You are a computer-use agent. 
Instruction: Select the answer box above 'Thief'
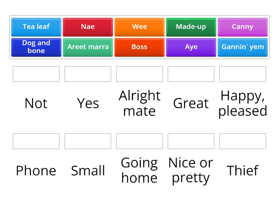tap(243, 141)
